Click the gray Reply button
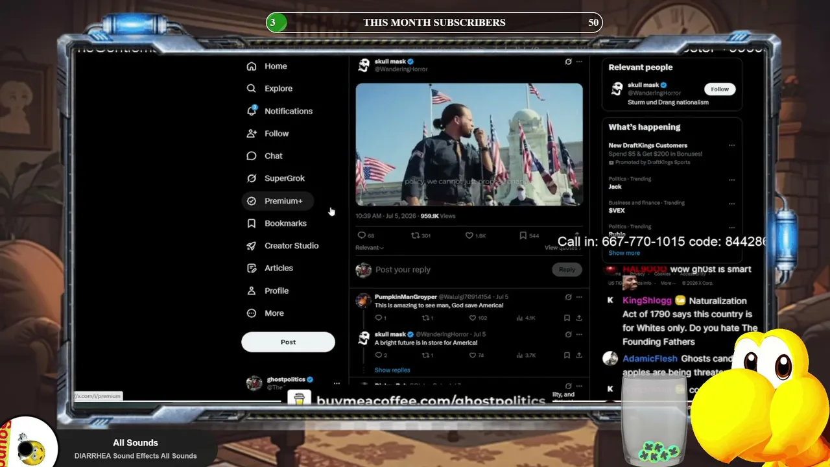 coord(567,269)
